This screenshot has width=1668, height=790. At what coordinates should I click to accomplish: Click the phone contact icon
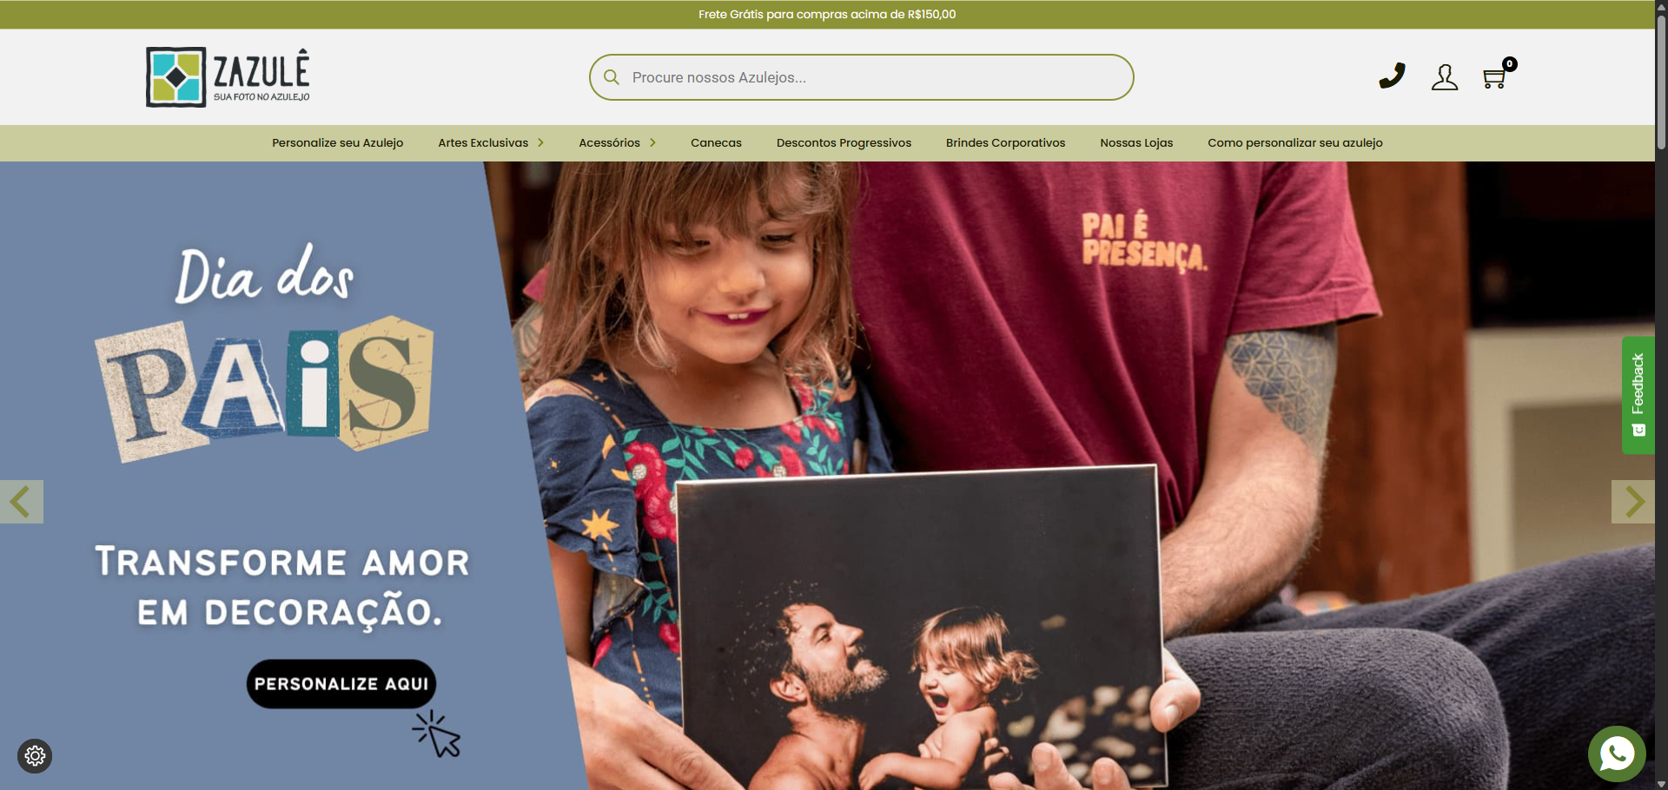click(x=1392, y=76)
